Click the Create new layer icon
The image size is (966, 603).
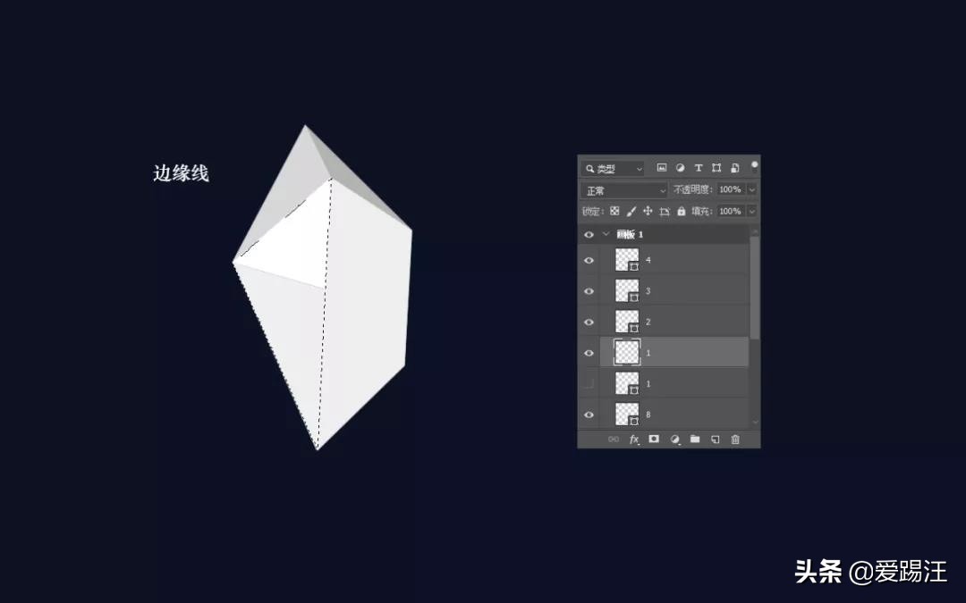(715, 440)
